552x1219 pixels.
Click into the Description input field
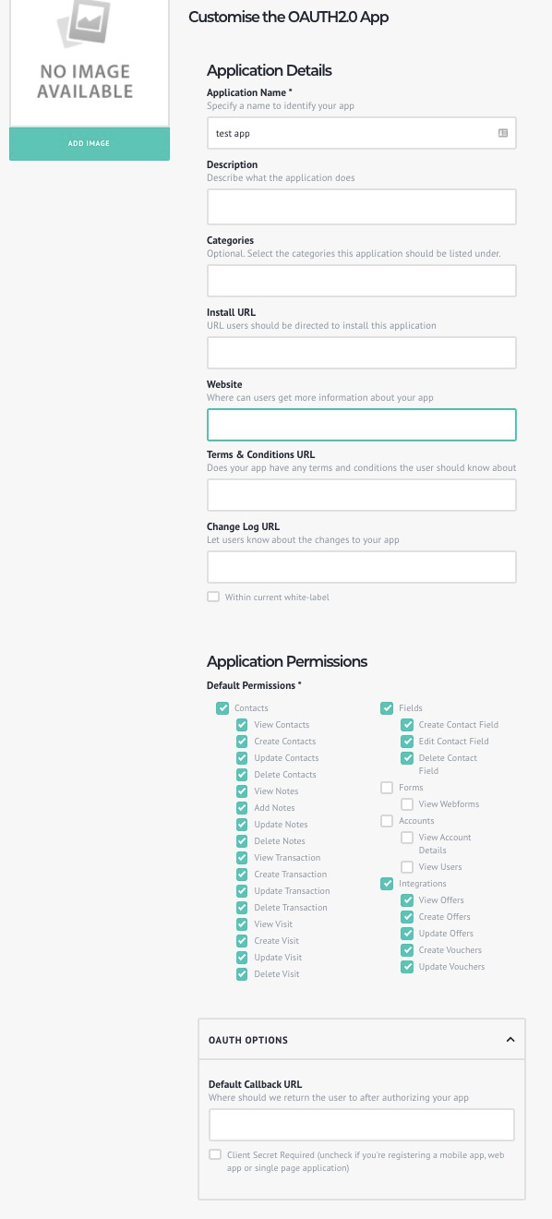[361, 207]
